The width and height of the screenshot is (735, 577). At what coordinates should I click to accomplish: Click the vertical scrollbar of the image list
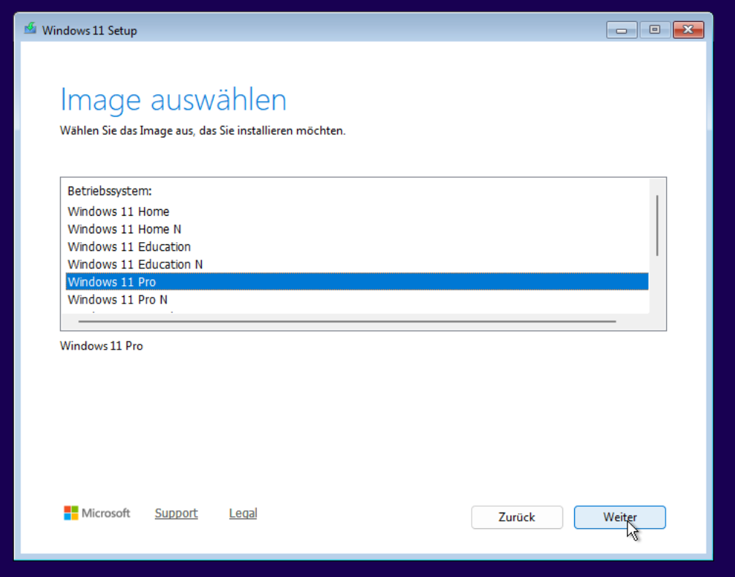pyautogui.click(x=657, y=225)
